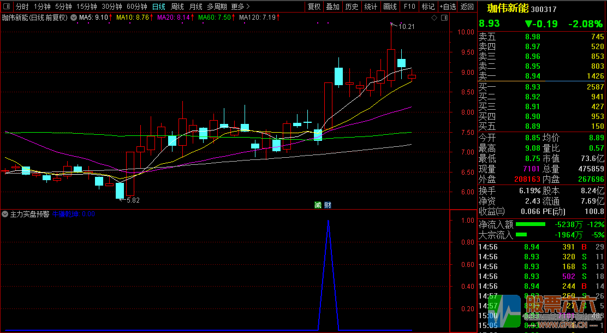Click the green 减 event marker
607x333 pixels.
point(318,205)
